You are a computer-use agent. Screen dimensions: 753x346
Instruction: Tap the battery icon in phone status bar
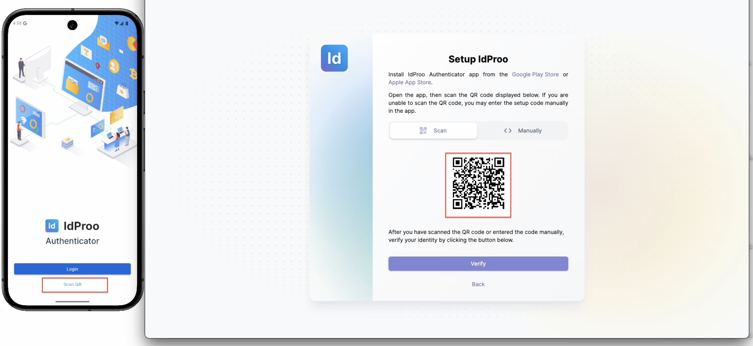point(126,23)
